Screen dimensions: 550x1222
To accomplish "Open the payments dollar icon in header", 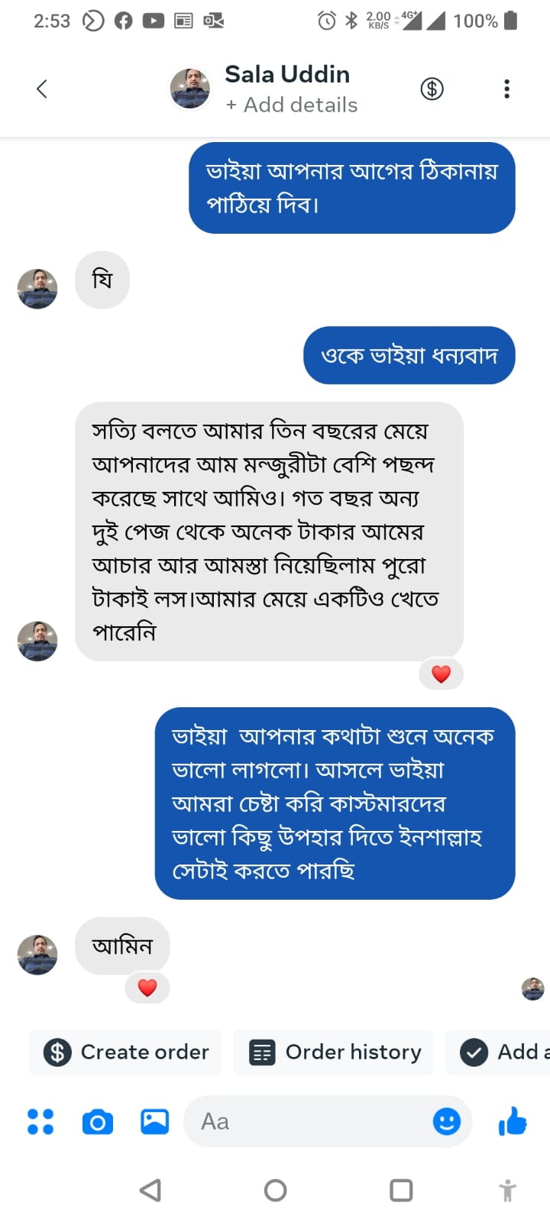I will [432, 89].
